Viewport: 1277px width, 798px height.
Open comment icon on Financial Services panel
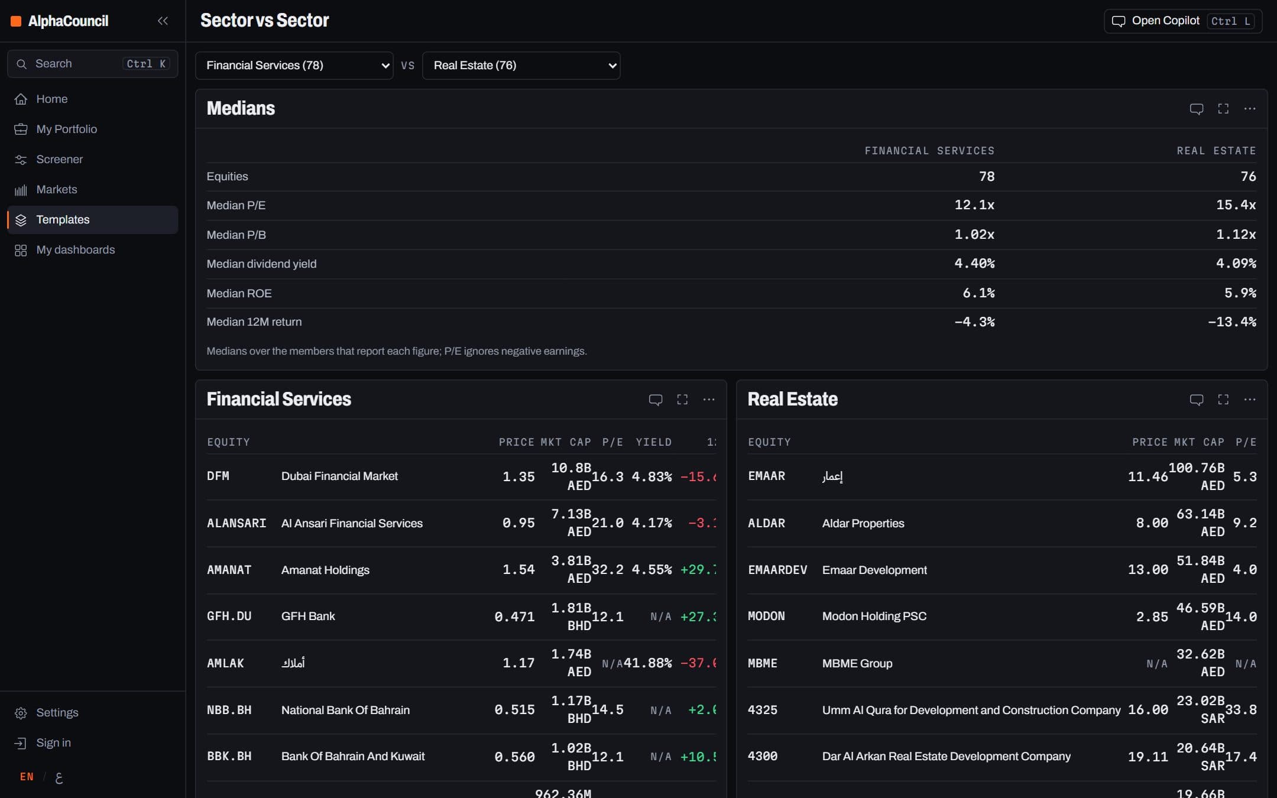point(655,400)
